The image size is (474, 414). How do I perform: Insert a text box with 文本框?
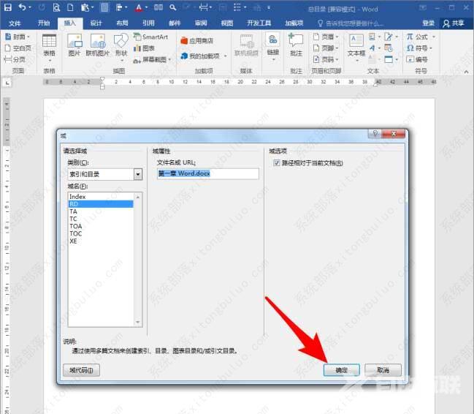click(356, 48)
